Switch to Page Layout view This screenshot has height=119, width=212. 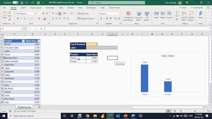175,111
